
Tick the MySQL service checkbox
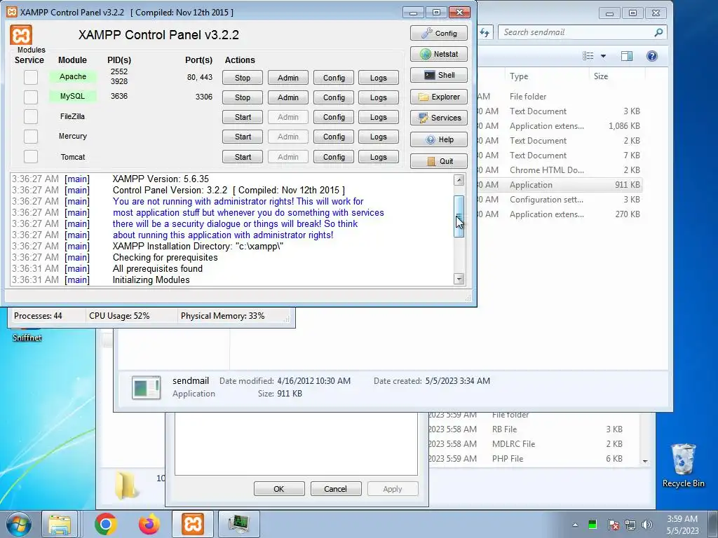[x=31, y=97]
